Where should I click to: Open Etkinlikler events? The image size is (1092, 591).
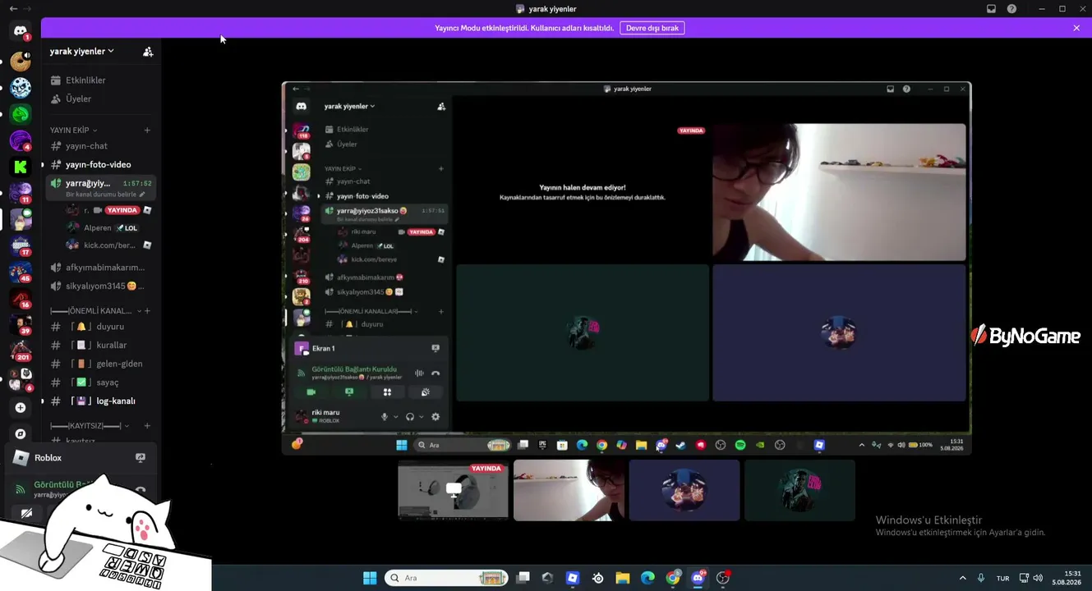(x=85, y=80)
